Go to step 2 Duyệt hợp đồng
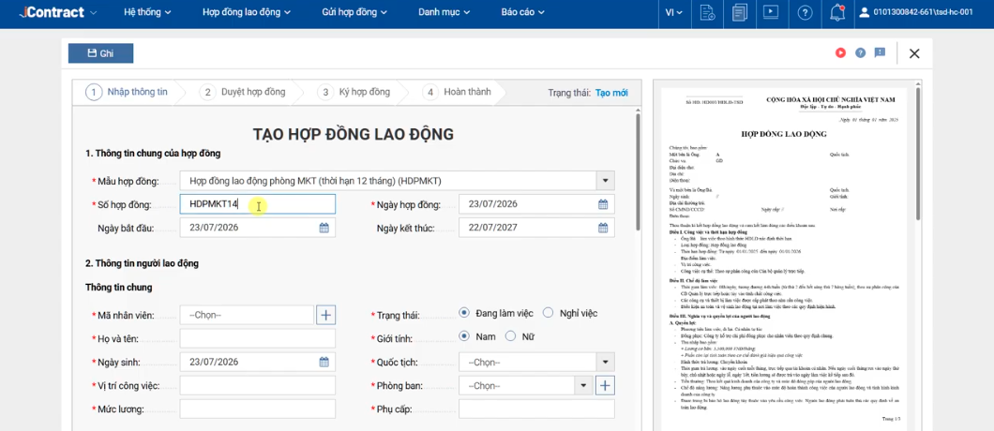 click(243, 92)
